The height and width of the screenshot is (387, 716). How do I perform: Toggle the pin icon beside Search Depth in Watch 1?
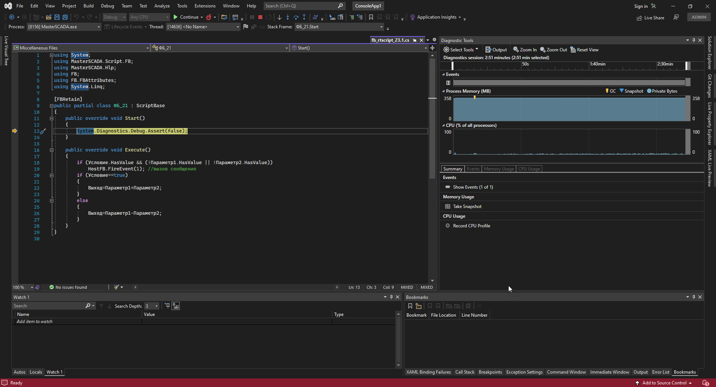pyautogui.click(x=167, y=306)
